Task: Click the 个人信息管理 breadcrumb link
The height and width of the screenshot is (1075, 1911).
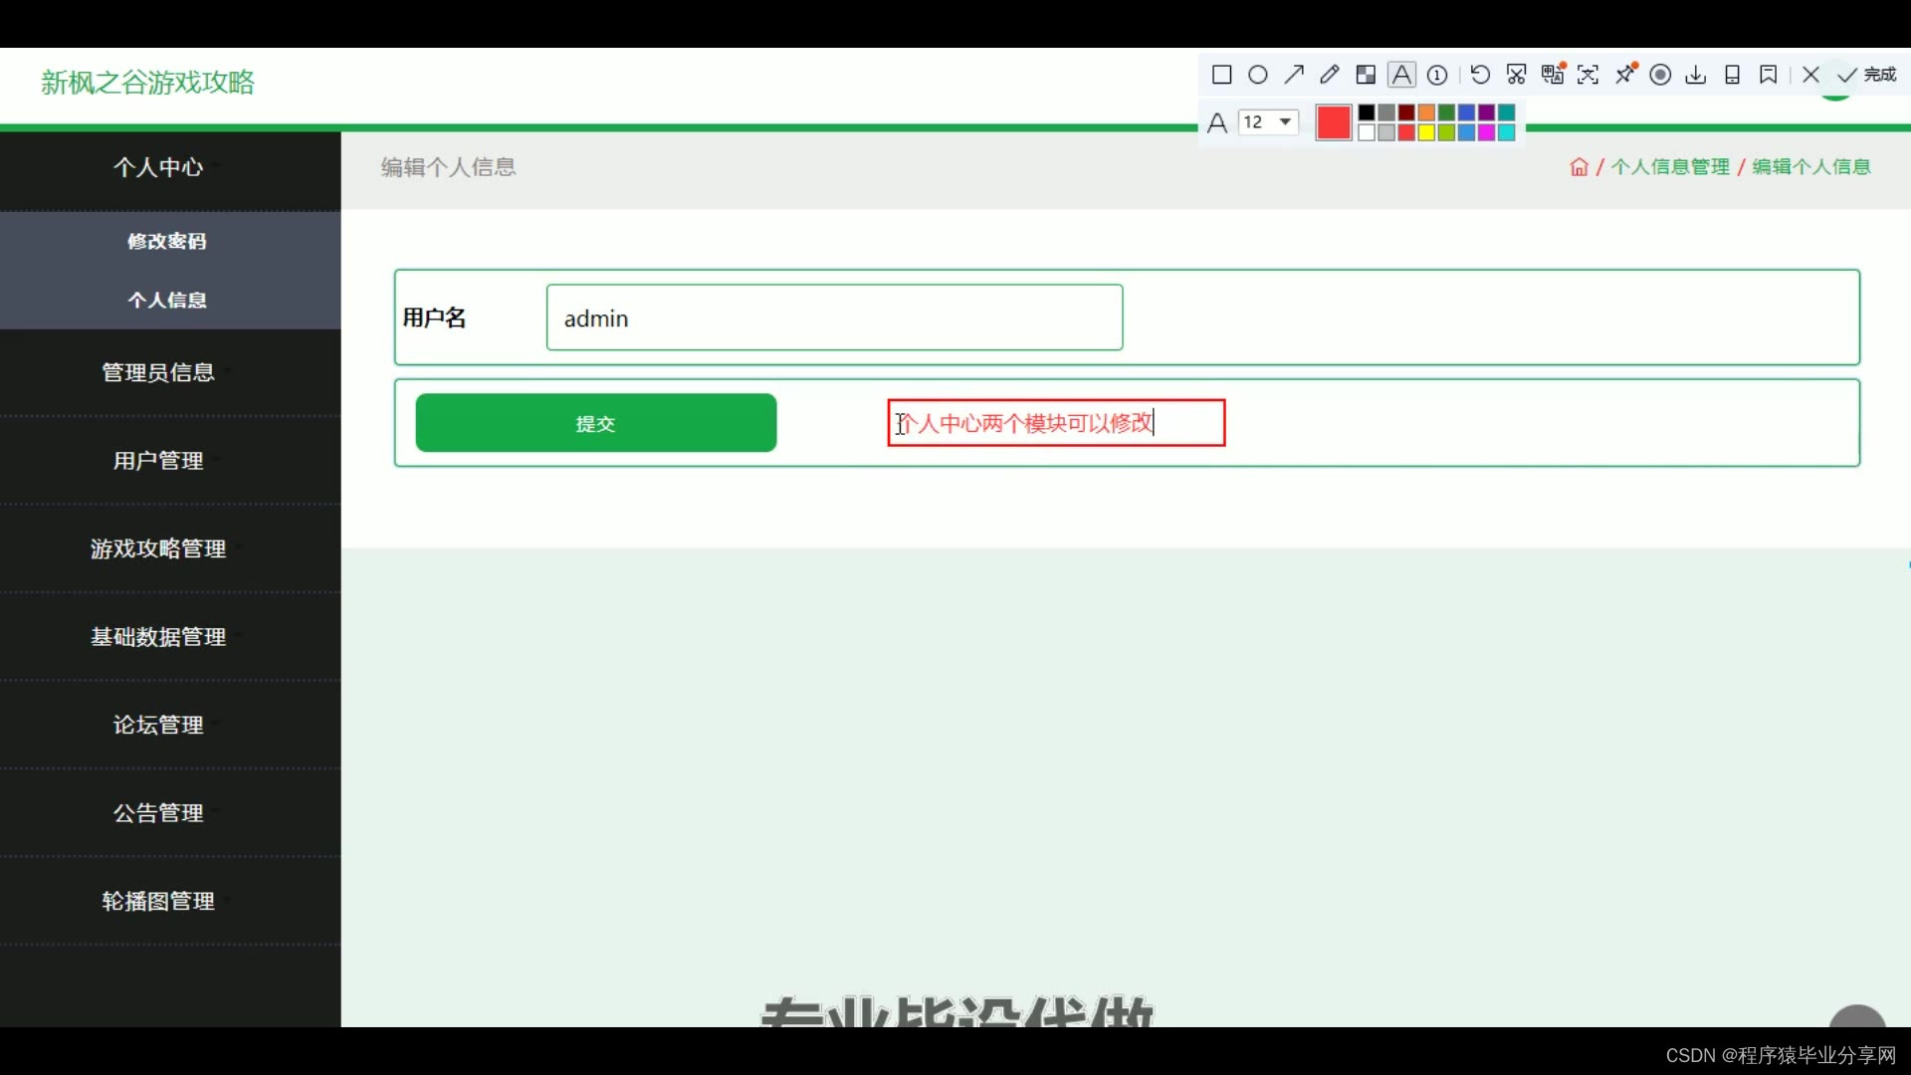Action: tap(1670, 167)
